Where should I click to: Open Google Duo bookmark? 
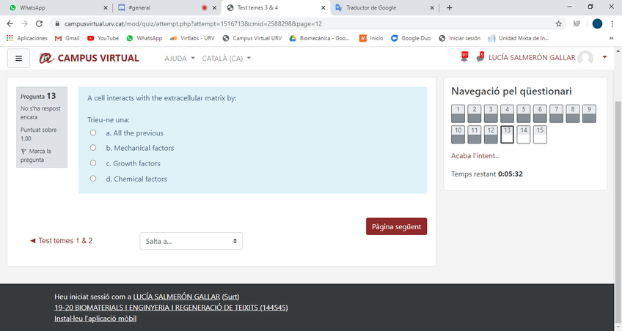click(411, 38)
